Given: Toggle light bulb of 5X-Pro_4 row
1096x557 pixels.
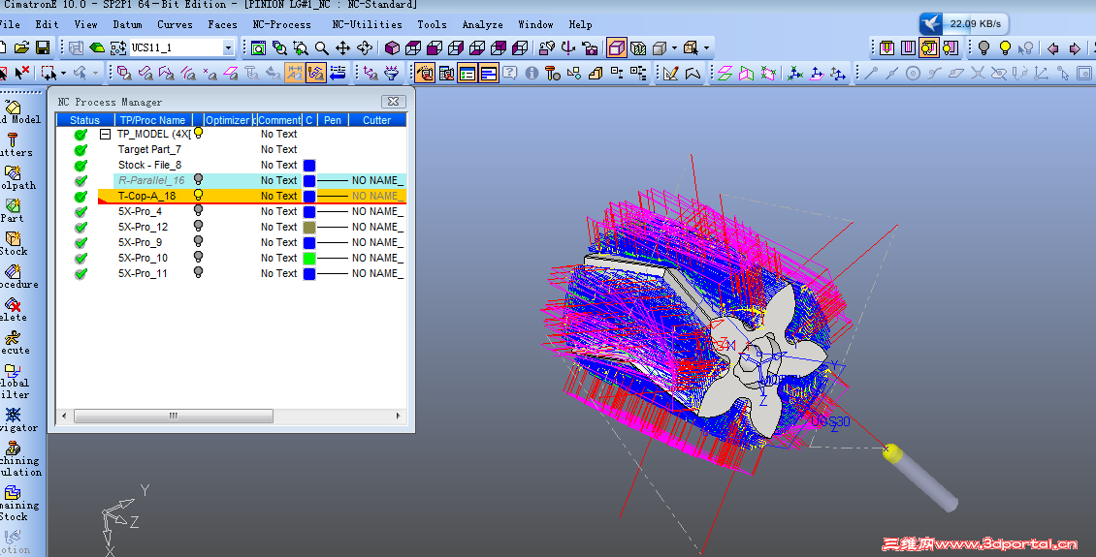Looking at the screenshot, I should [199, 210].
